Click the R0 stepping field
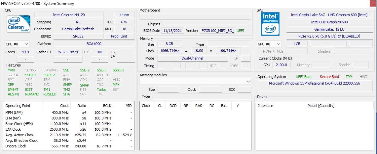The height and width of the screenshot is (154, 377). pos(78,22)
